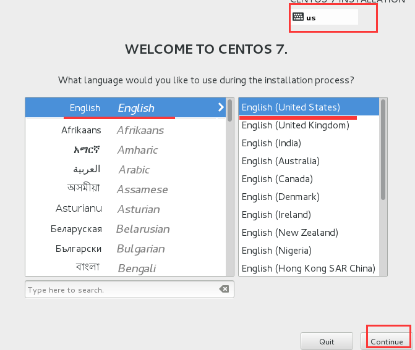Choose English (Ireland) locale

tap(309, 215)
